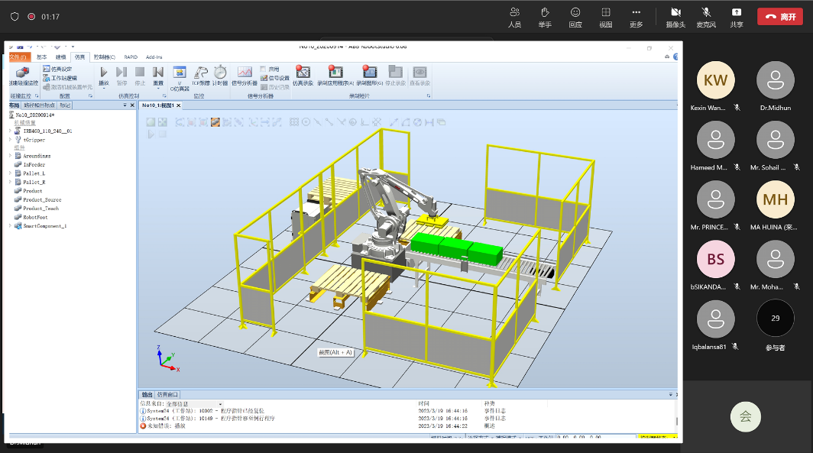Click the 共享 share screen button

click(x=737, y=17)
